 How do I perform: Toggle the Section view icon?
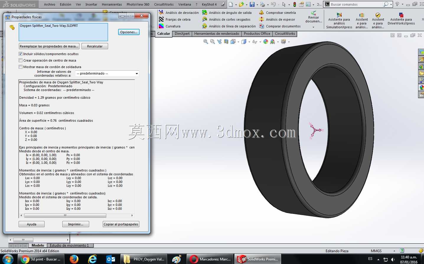point(226,42)
